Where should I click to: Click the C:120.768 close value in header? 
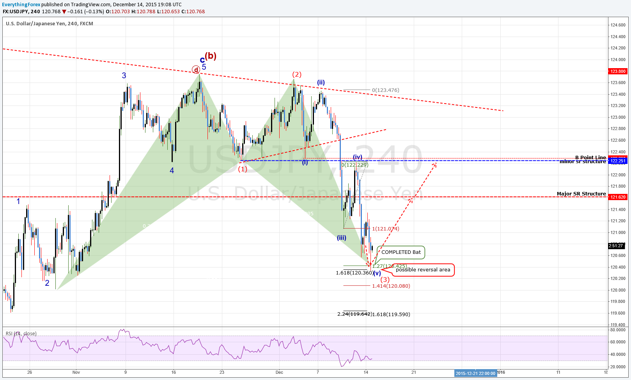tap(193, 12)
